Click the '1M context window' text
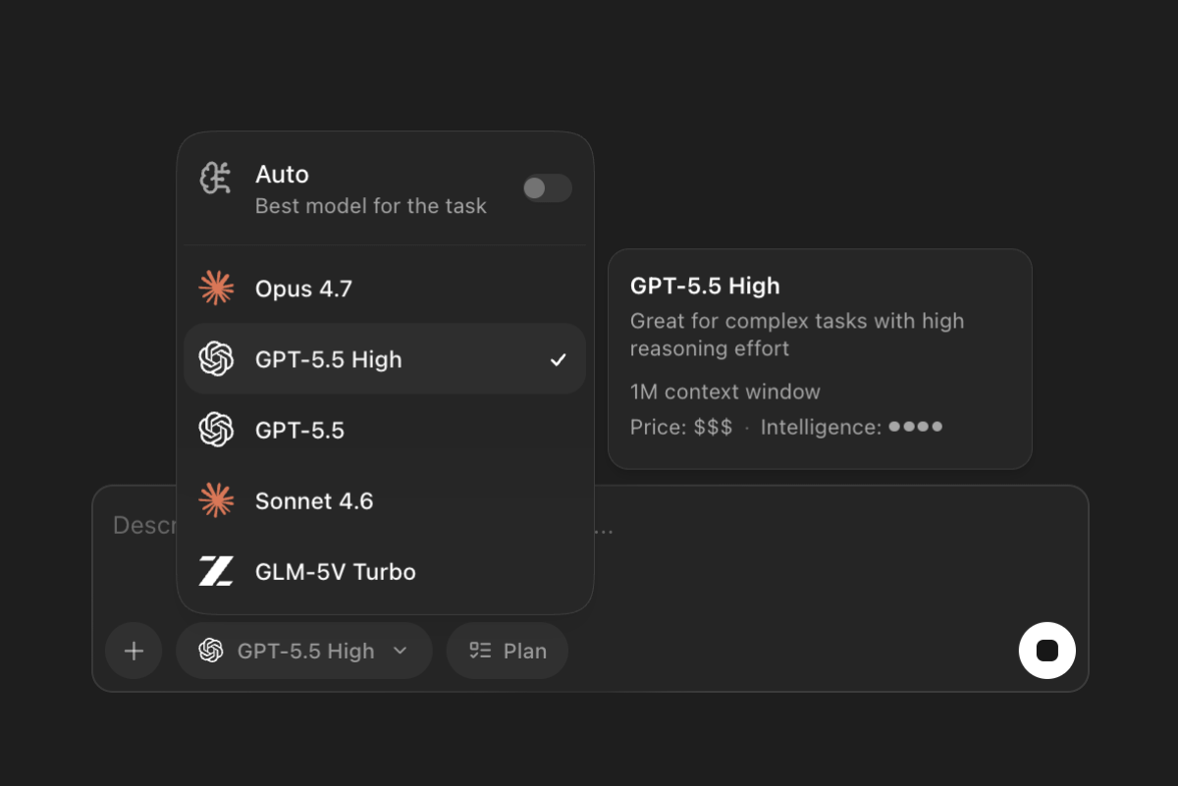 (725, 392)
